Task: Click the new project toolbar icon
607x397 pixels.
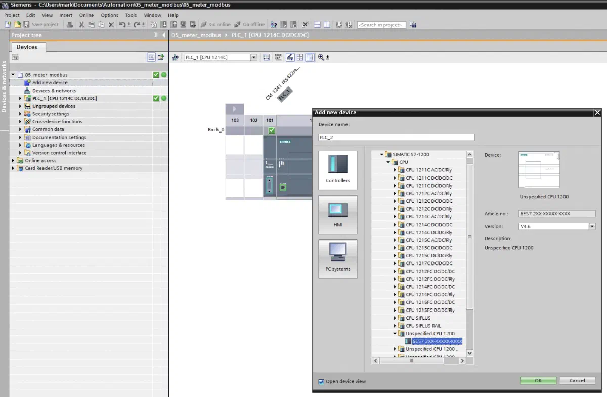Action: tap(8, 24)
